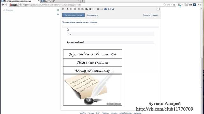This screenshot has width=204, height=114.
Task: Open the VK extension icon
Action: [195, 5]
